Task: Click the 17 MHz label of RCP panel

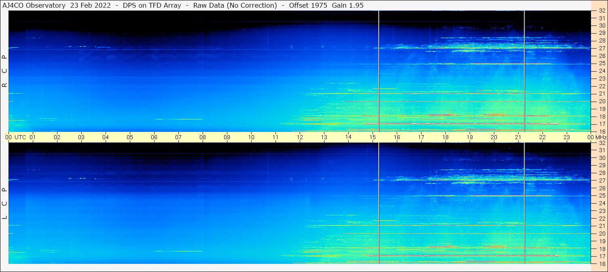Action: point(602,124)
